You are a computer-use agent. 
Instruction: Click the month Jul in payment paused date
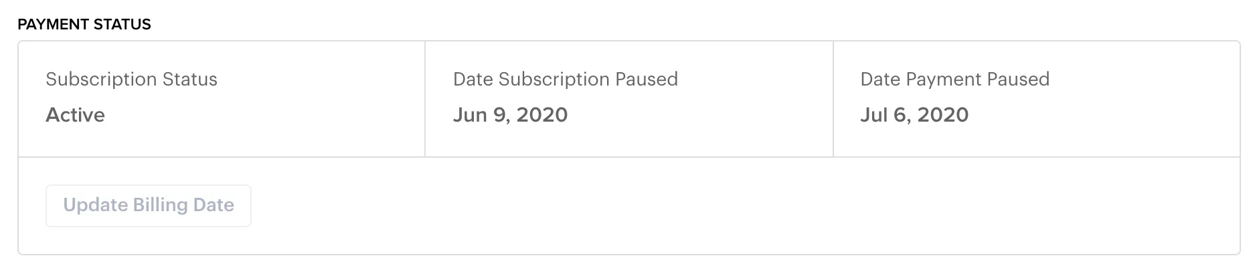pyautogui.click(x=874, y=115)
